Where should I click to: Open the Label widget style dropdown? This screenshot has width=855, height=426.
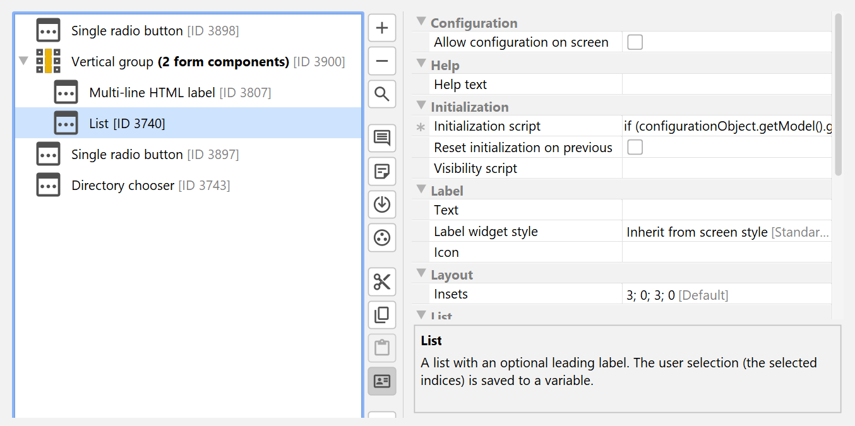pos(726,232)
